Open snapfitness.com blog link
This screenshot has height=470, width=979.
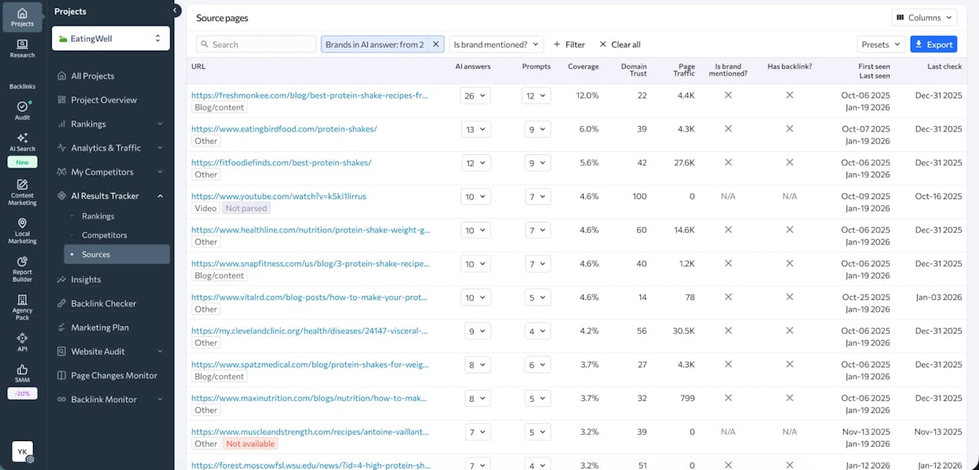[311, 264]
